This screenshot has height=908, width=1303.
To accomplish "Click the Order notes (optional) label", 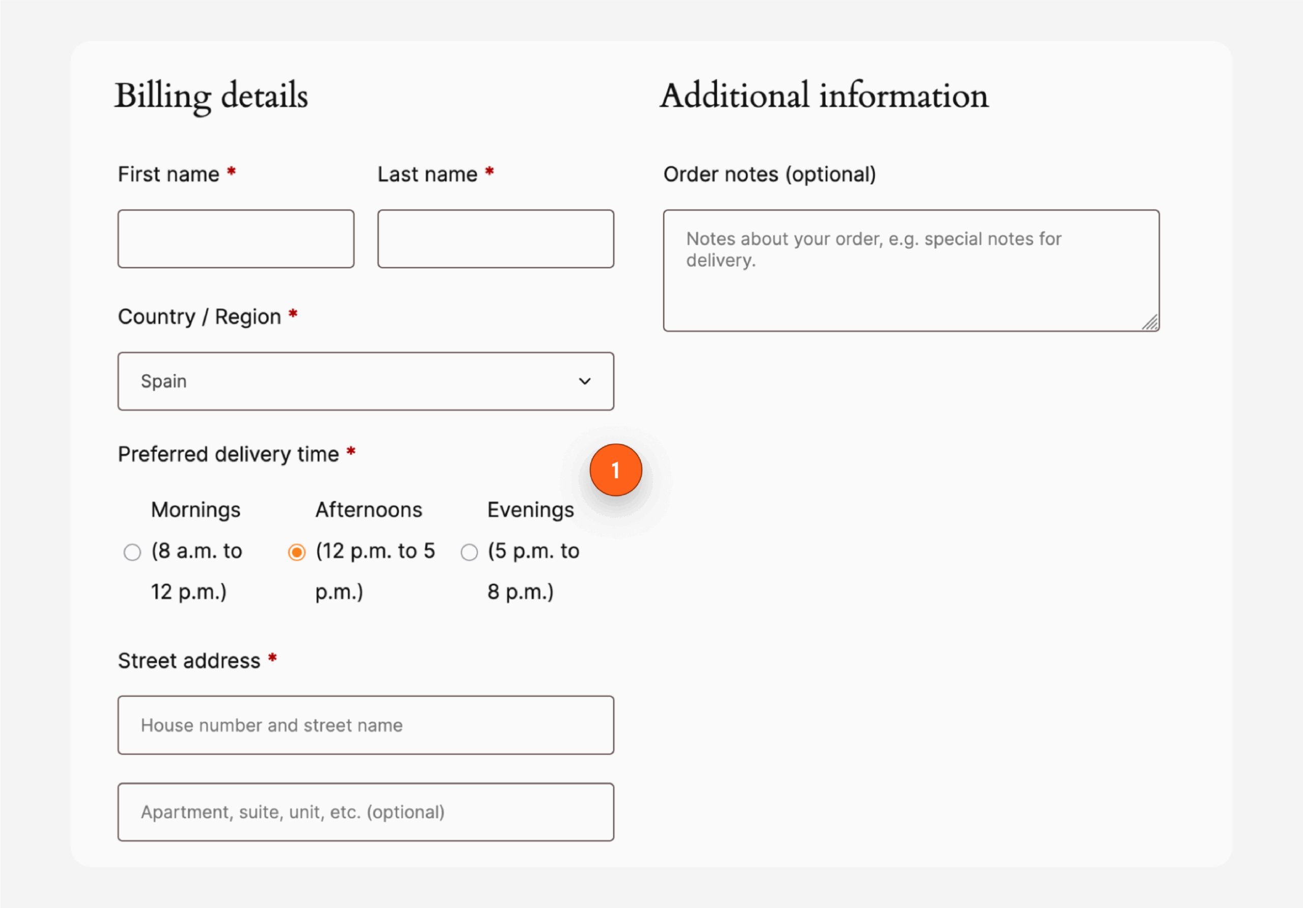I will click(770, 174).
